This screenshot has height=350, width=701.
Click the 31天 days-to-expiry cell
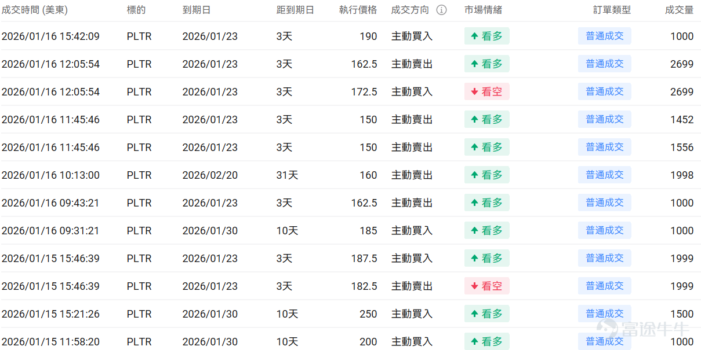point(287,175)
